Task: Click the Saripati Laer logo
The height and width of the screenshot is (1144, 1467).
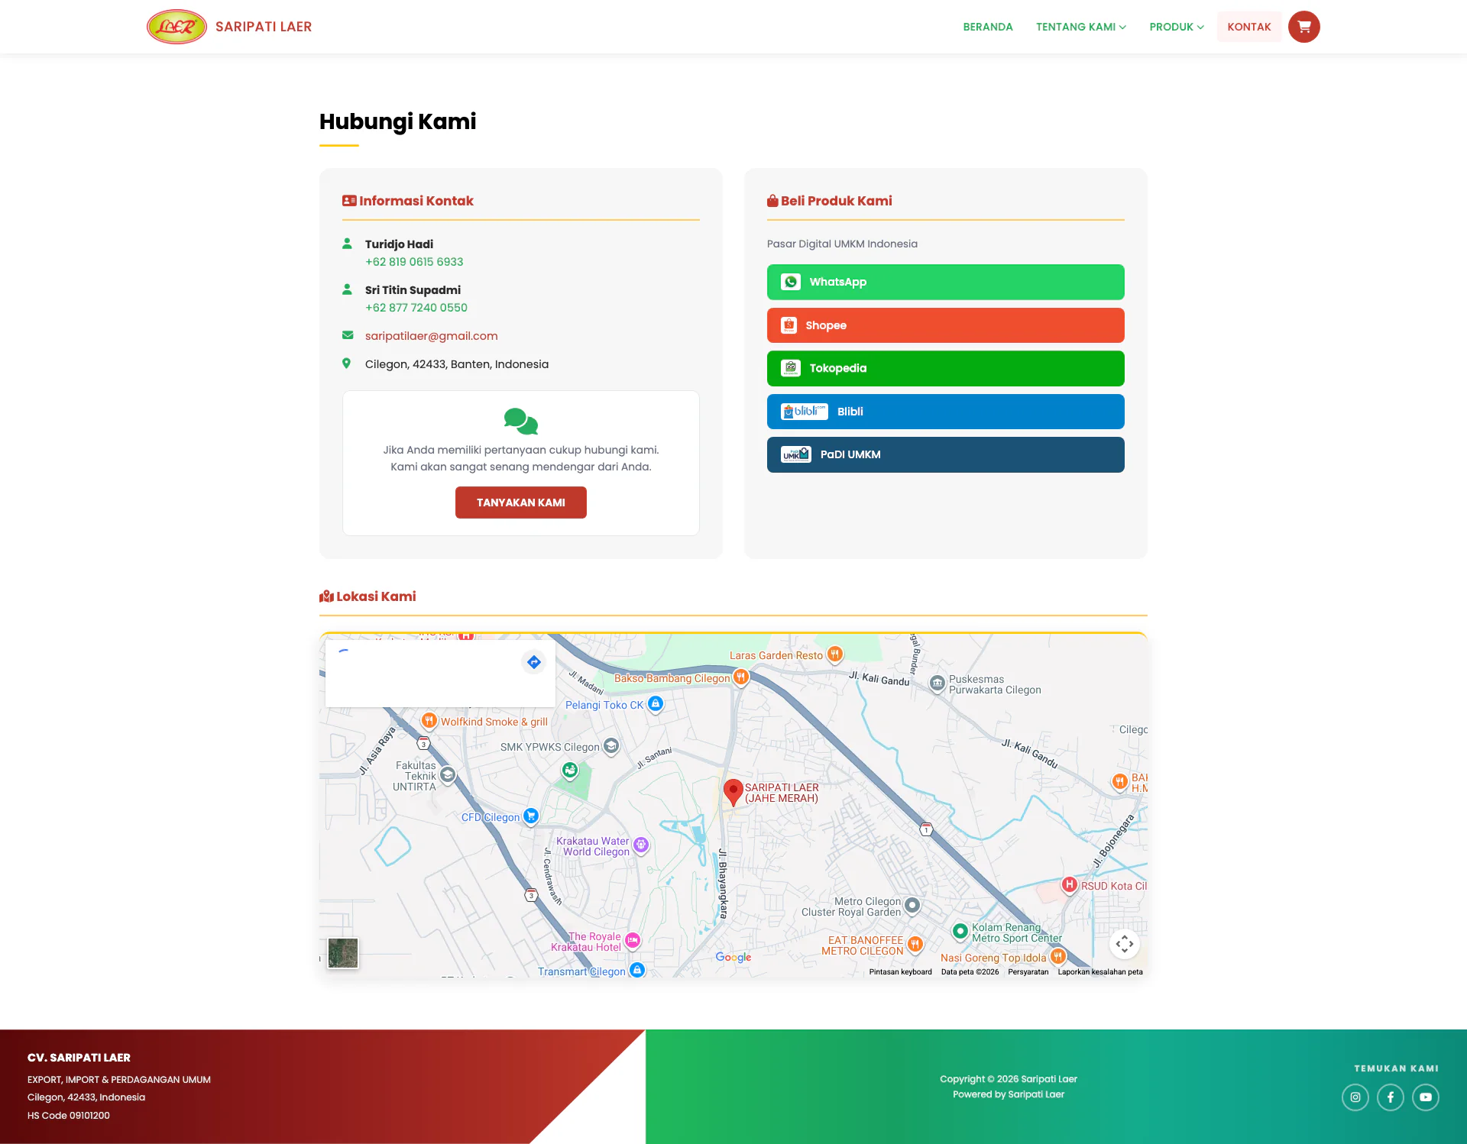Action: (176, 27)
